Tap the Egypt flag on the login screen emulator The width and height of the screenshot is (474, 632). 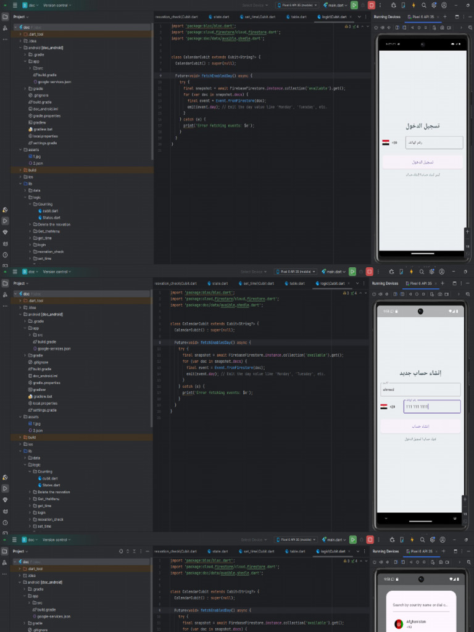click(386, 143)
